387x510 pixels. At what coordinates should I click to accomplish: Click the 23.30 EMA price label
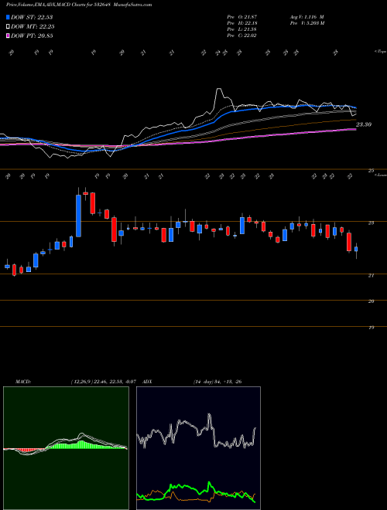click(x=364, y=124)
